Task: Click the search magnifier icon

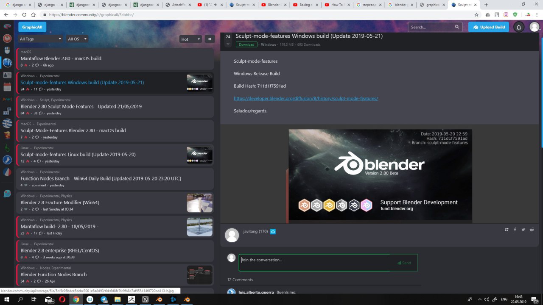Action: tap(457, 27)
